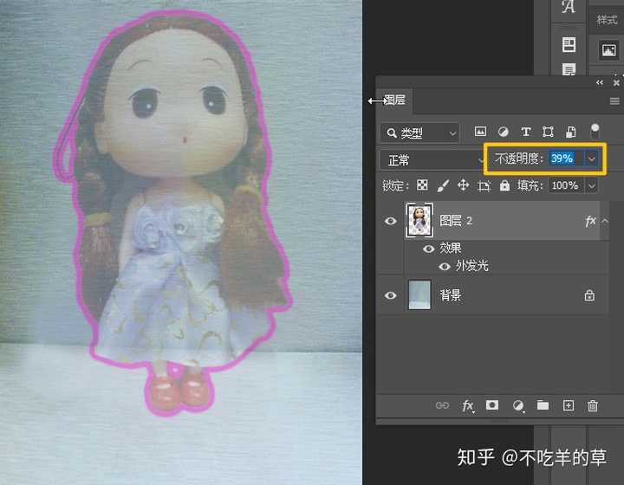Screen dimensions: 624x485
Task: Click the link layers icon
Action: (x=442, y=405)
